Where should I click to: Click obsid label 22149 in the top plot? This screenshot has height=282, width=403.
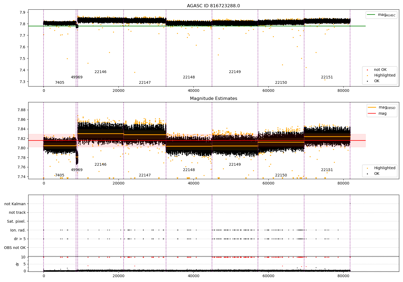coord(235,72)
